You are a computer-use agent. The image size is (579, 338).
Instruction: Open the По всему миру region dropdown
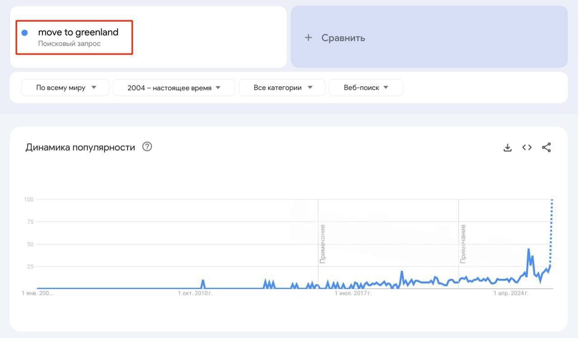(x=65, y=88)
